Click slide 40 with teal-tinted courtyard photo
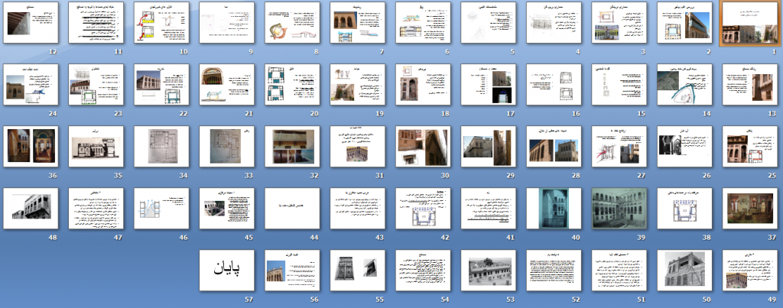The height and width of the screenshot is (308, 783). pyautogui.click(x=554, y=208)
